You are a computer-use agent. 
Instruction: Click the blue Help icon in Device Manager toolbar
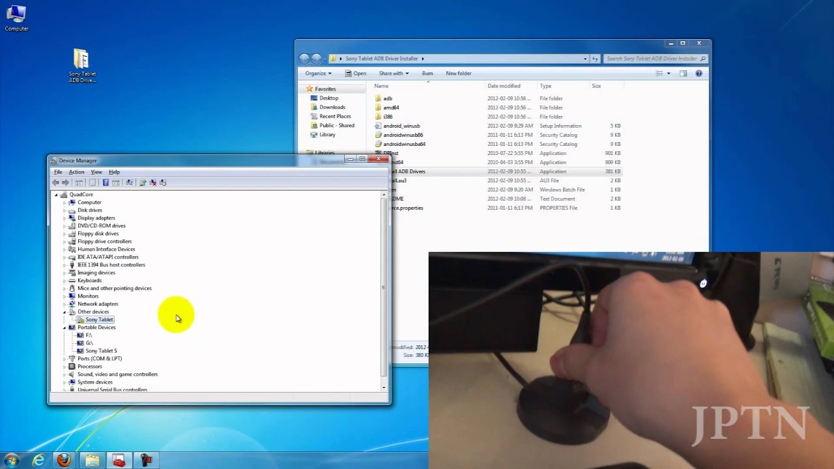106,182
